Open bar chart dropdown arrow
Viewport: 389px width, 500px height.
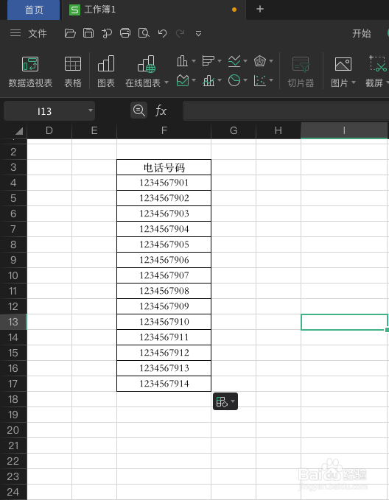click(220, 60)
